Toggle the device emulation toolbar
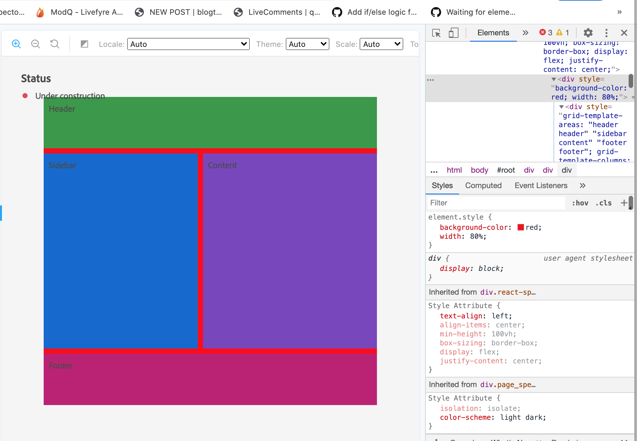637x441 pixels. click(x=453, y=33)
